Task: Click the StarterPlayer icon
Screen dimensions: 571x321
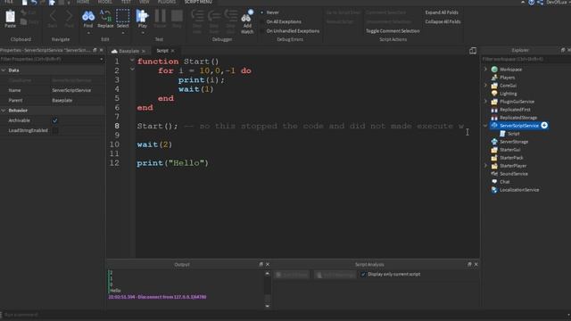Action: pyautogui.click(x=494, y=166)
